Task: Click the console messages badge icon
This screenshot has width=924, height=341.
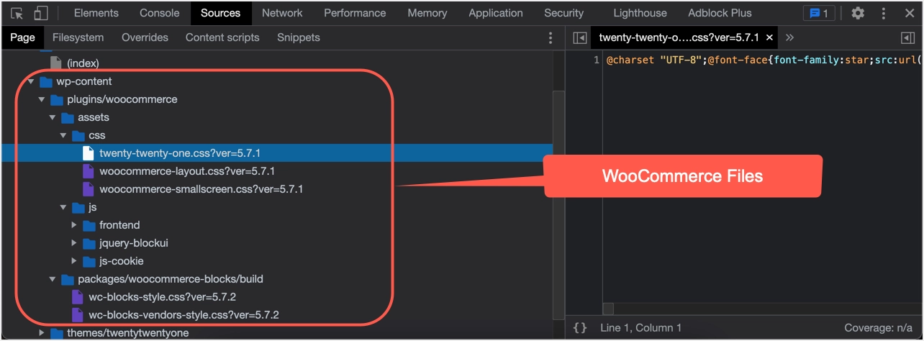Action: 820,13
